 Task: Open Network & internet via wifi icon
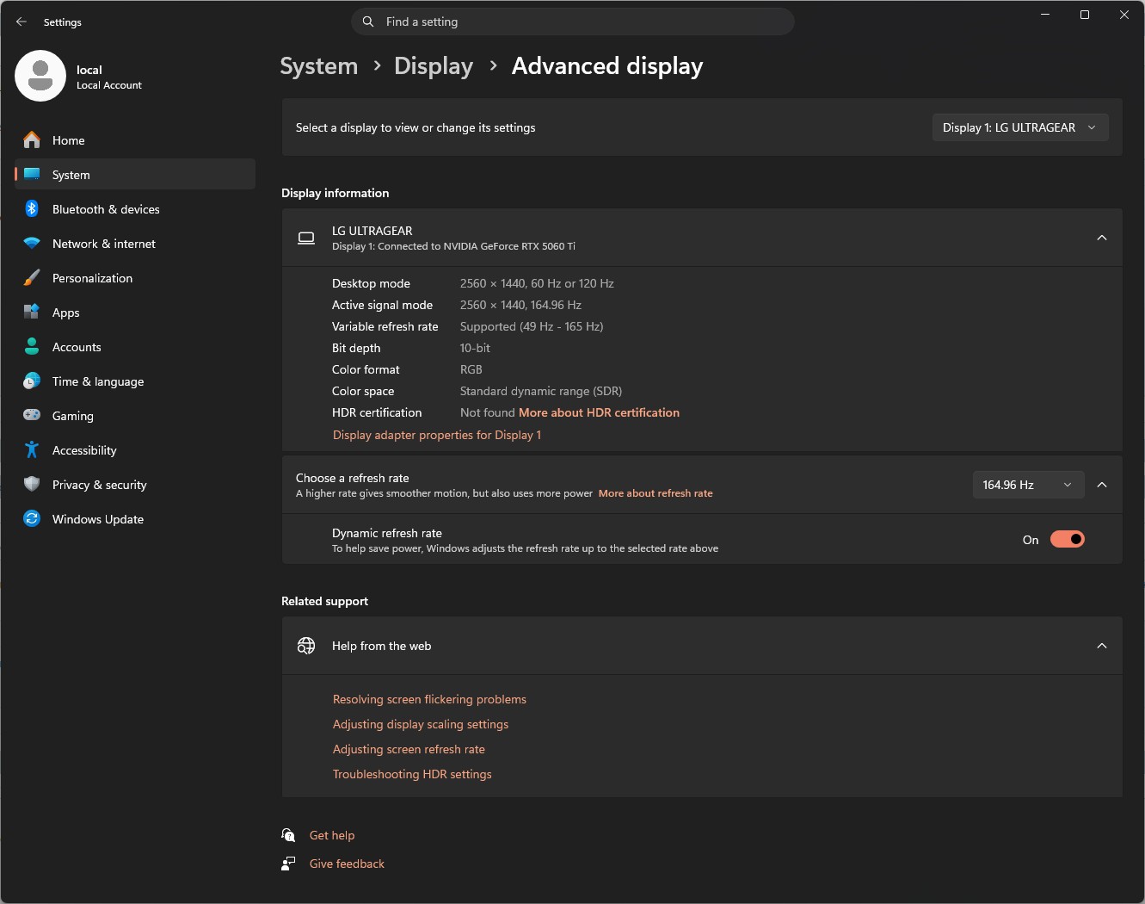coord(32,244)
